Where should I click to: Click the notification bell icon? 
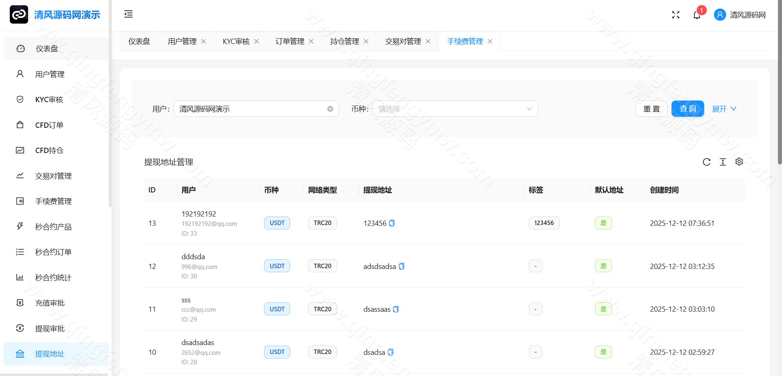[697, 15]
